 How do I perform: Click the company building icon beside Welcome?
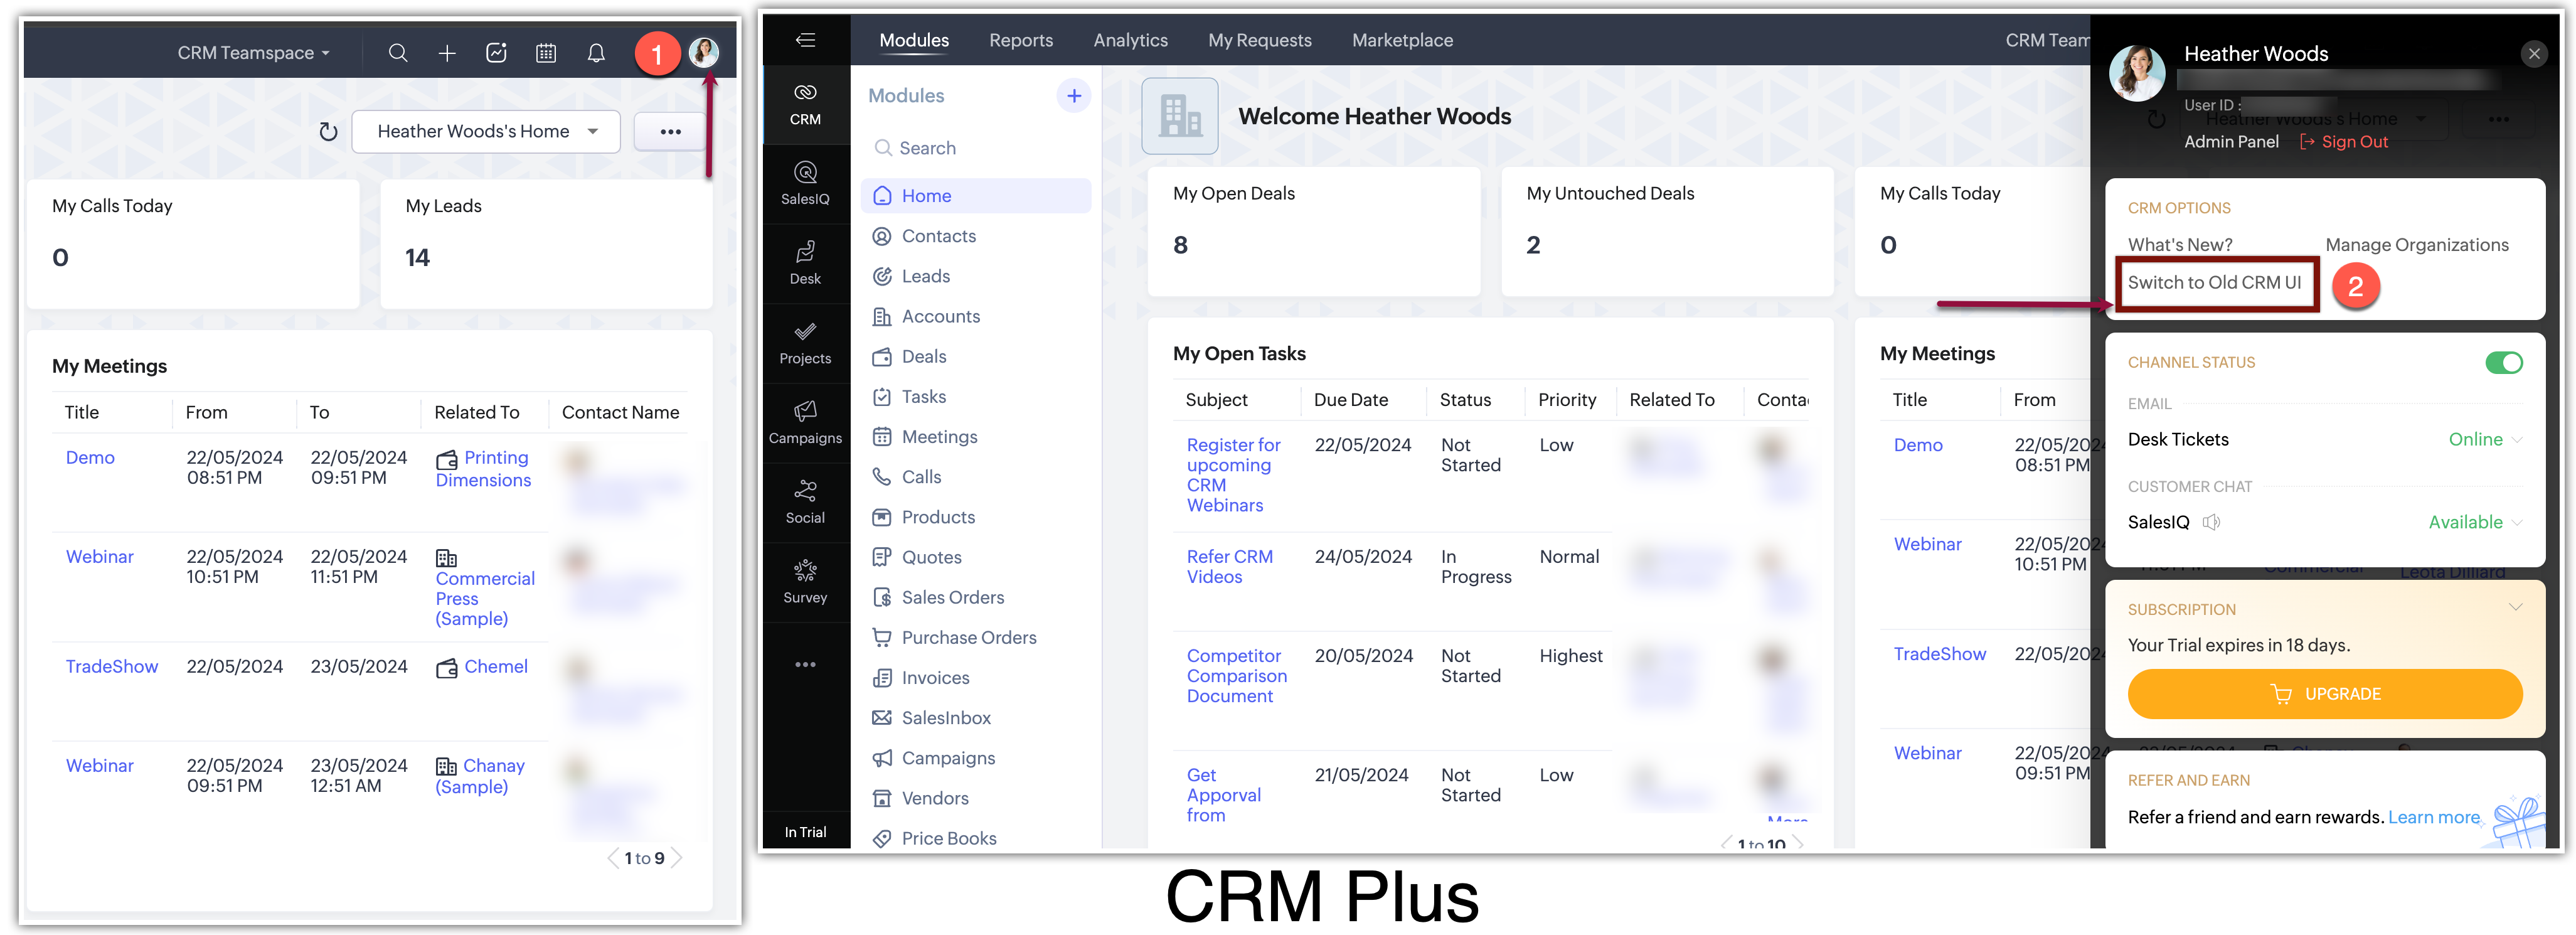click(x=1180, y=116)
